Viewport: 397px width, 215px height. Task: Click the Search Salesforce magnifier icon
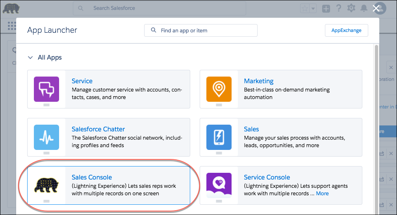(80, 8)
